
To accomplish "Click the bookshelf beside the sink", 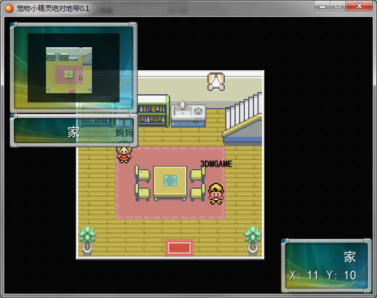I will tap(153, 110).
